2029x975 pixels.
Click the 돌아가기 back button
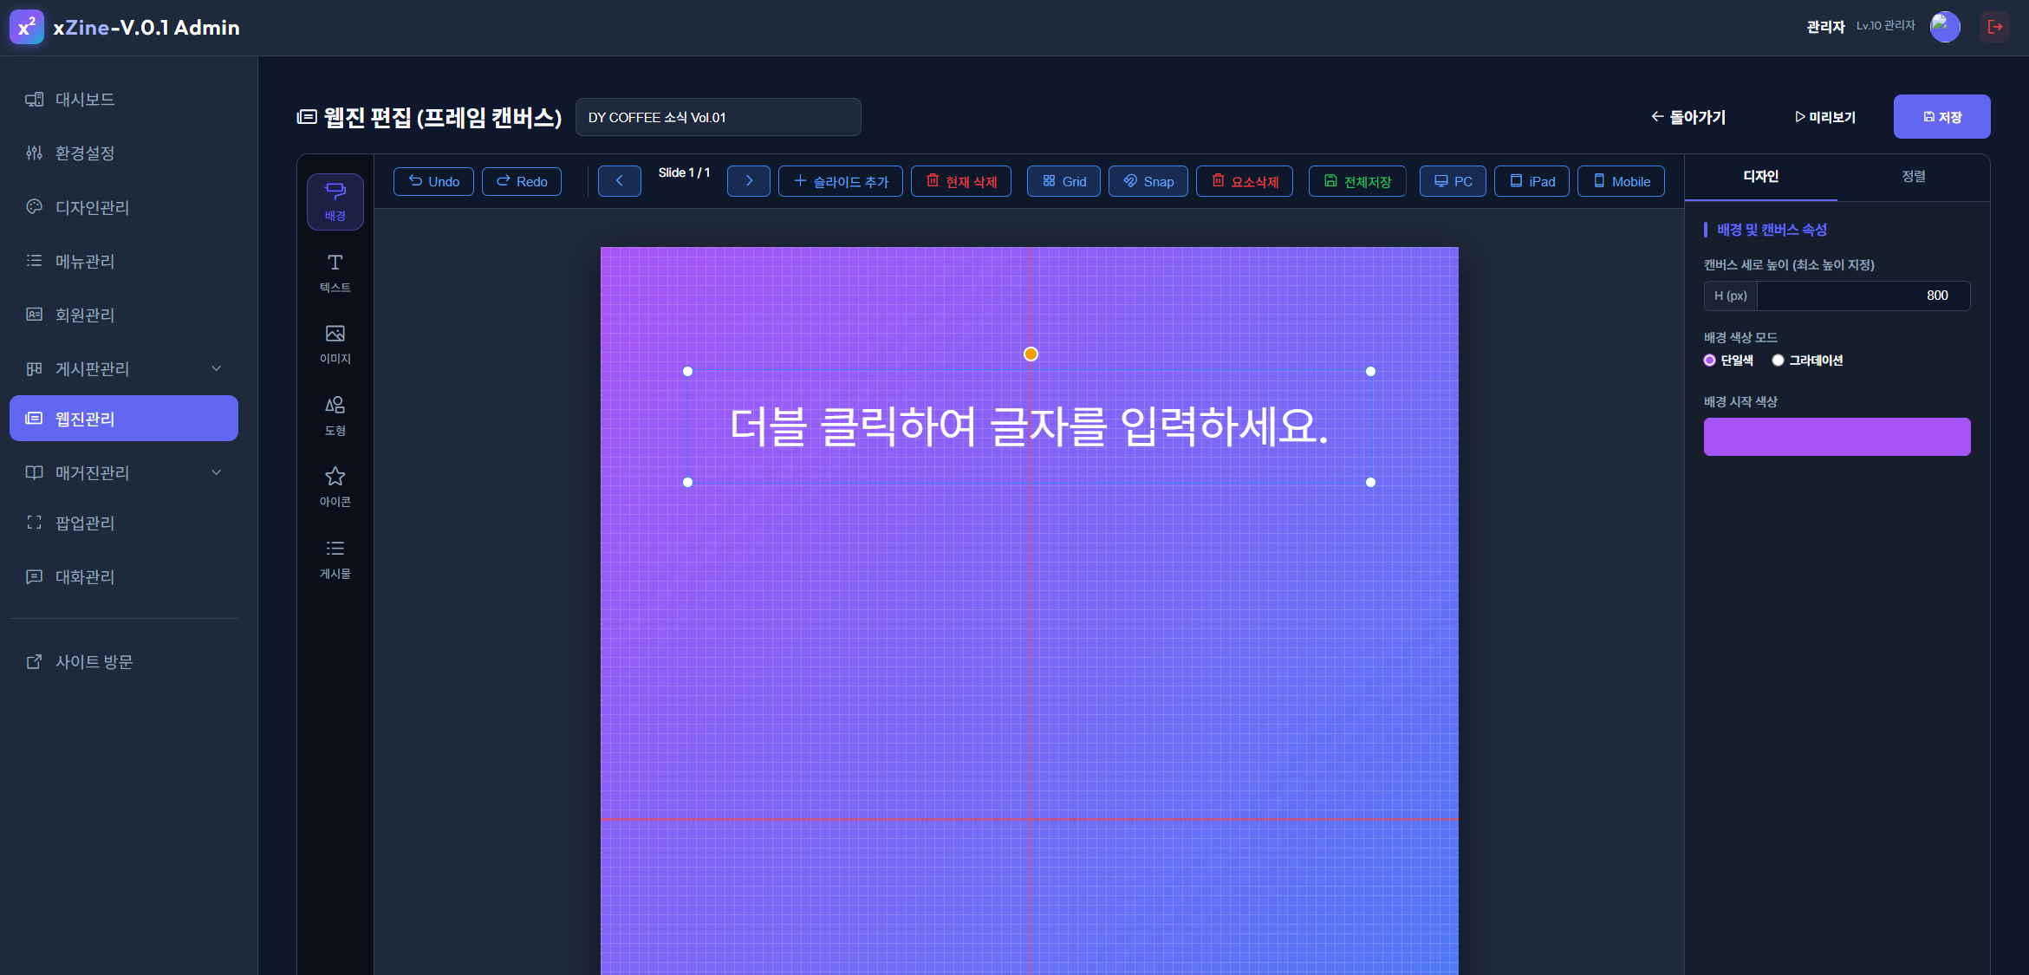(1688, 117)
